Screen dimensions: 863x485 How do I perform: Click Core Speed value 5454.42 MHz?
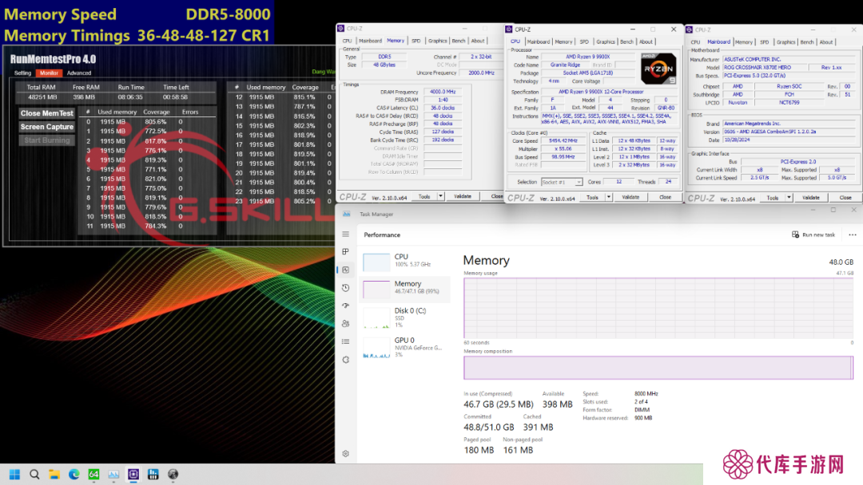pos(563,140)
